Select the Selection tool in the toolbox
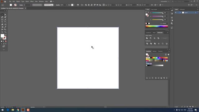This screenshot has height=112, width=199. point(2,15)
